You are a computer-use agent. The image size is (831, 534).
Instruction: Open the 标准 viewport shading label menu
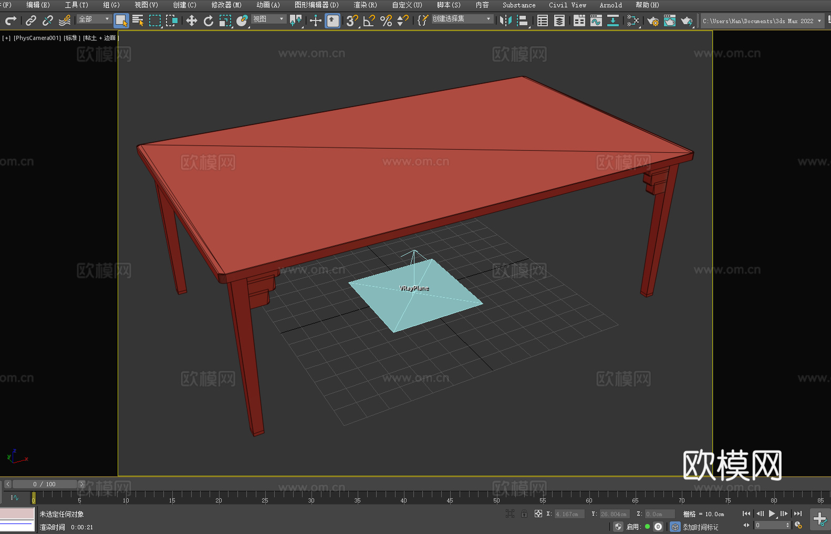click(x=72, y=38)
